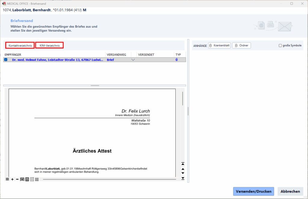Uncheck recipient Dr. med. Helmut Fahne checkbox

coord(6,60)
